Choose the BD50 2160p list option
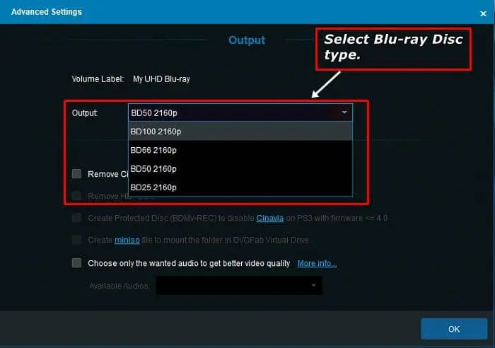The image size is (495, 348). coord(240,168)
